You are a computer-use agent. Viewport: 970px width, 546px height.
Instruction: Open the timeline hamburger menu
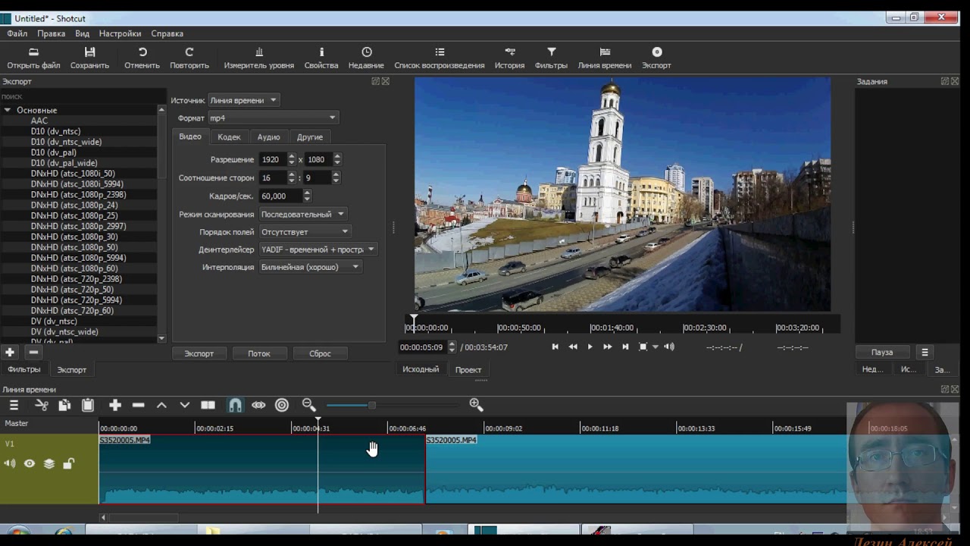14,405
